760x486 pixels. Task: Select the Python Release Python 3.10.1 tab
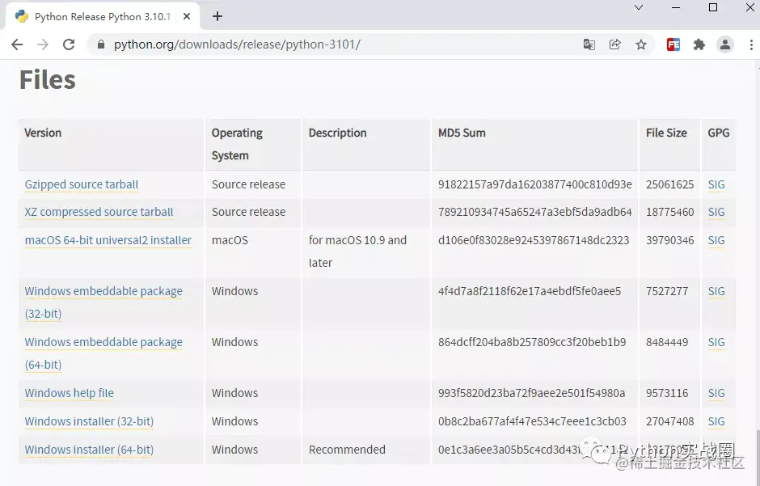coord(103,16)
